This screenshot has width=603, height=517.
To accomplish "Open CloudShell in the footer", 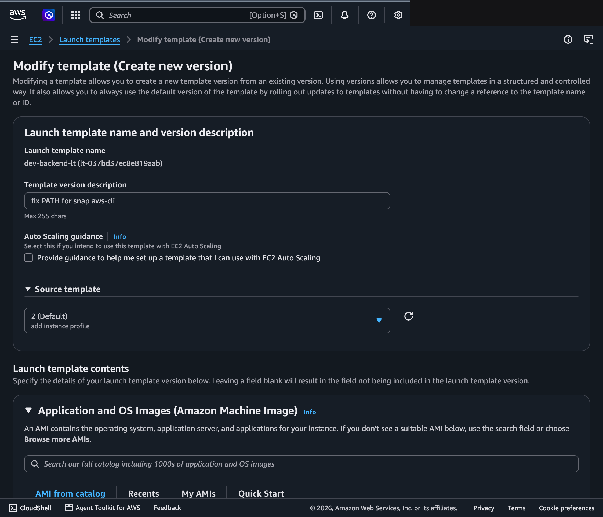I will pyautogui.click(x=30, y=508).
